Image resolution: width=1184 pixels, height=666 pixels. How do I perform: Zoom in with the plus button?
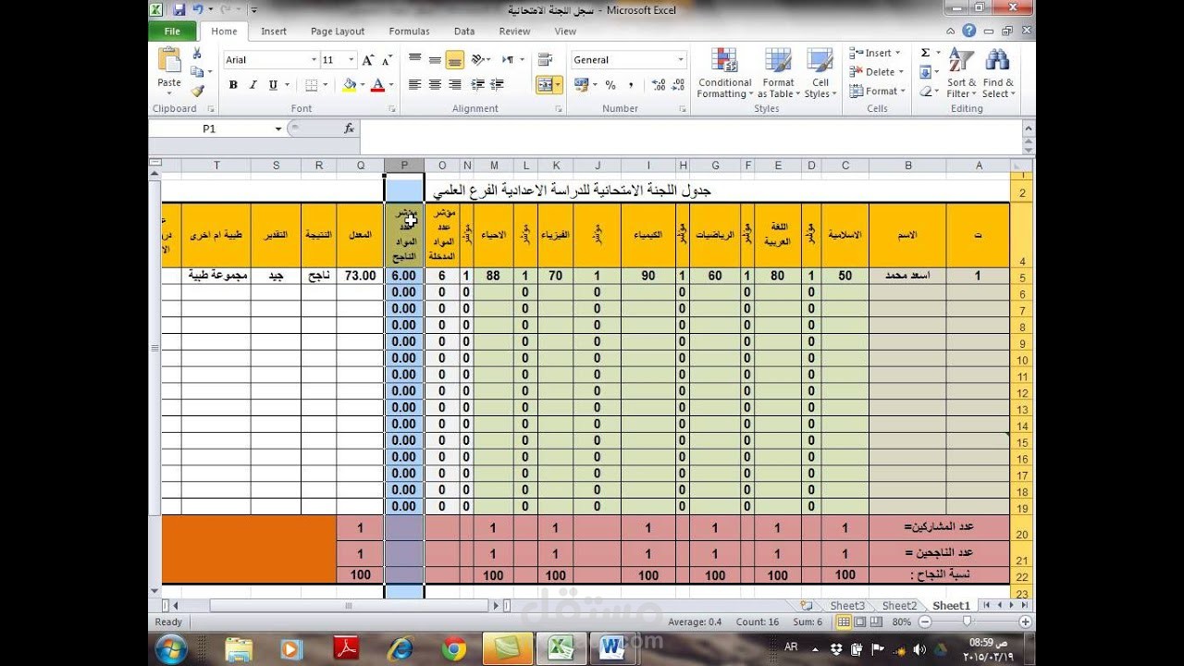(1024, 623)
